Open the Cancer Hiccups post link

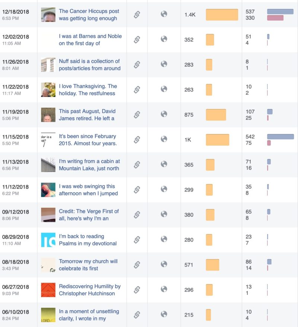tap(89, 15)
